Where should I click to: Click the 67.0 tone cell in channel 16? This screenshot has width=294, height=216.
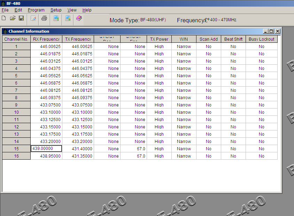(x=133, y=156)
